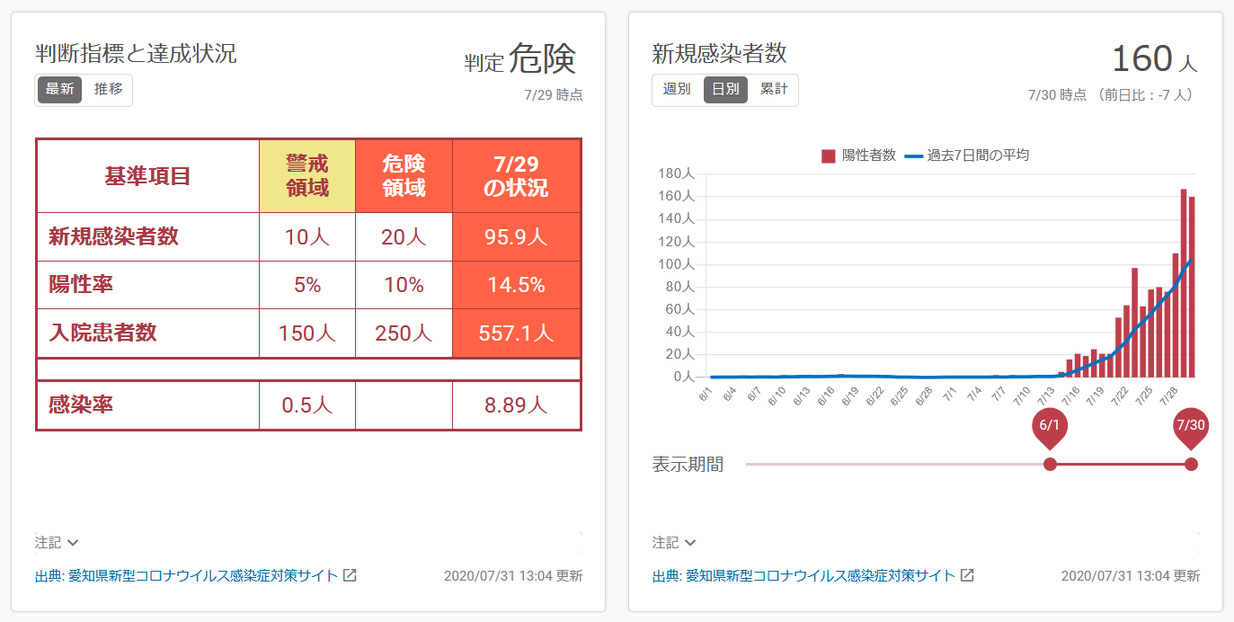Click the blue 過去7日間の平均 legend line
This screenshot has width=1234, height=622.
coord(913,155)
